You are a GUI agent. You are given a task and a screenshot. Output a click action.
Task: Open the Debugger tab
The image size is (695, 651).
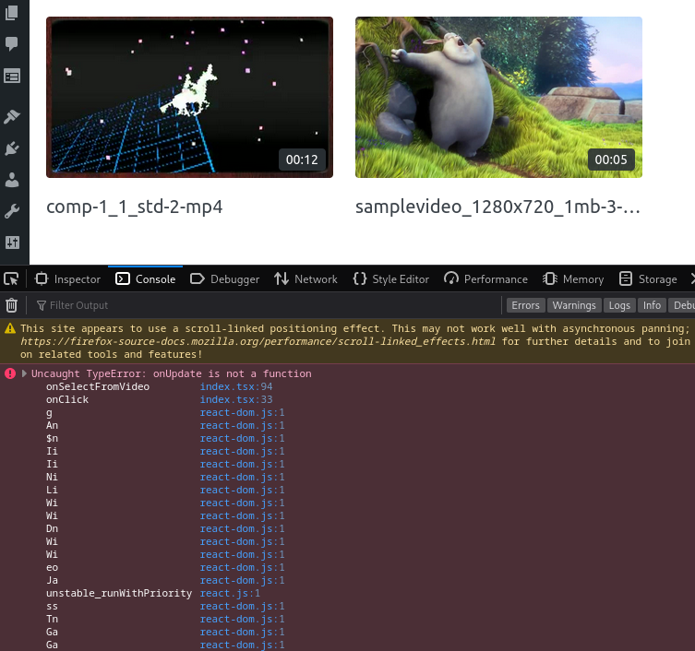pos(224,279)
